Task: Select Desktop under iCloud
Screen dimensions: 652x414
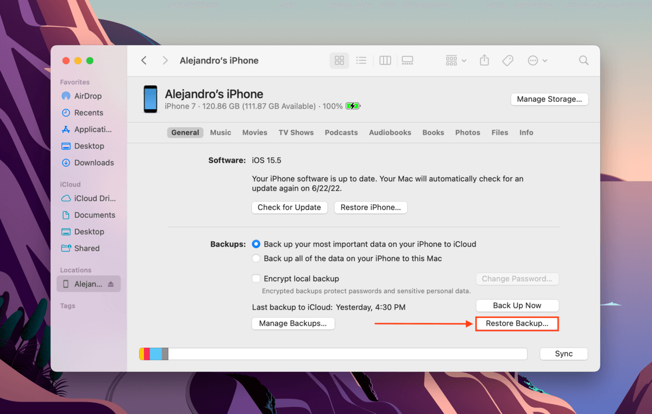Action: 83,231
